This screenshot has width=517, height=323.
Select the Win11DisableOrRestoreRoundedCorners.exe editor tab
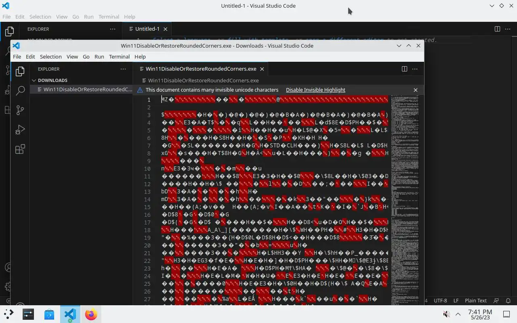(201, 69)
